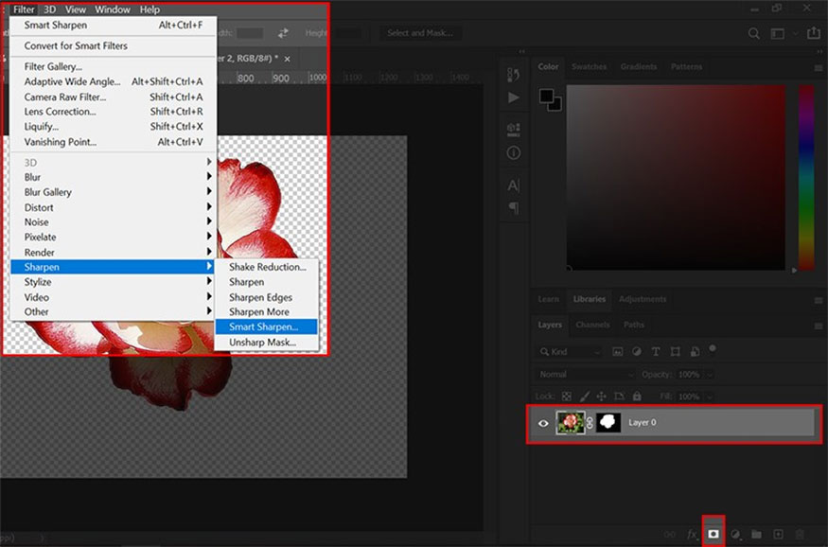Viewport: 828px width, 547px height.
Task: Click the background color swatch
Action: (x=555, y=105)
